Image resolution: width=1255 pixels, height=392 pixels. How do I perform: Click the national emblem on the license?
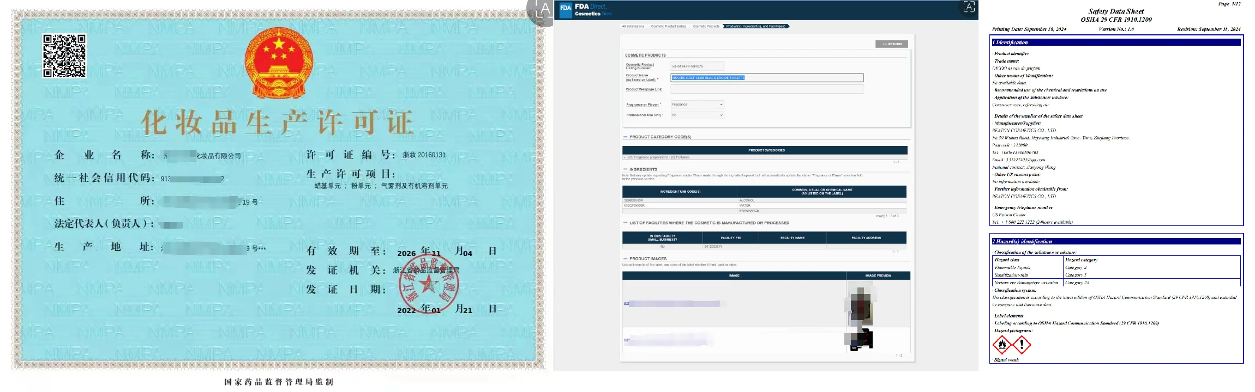tap(279, 63)
